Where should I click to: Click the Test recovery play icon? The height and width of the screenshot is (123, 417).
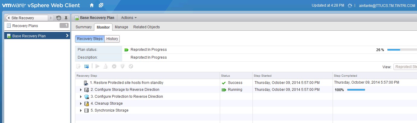point(97,66)
